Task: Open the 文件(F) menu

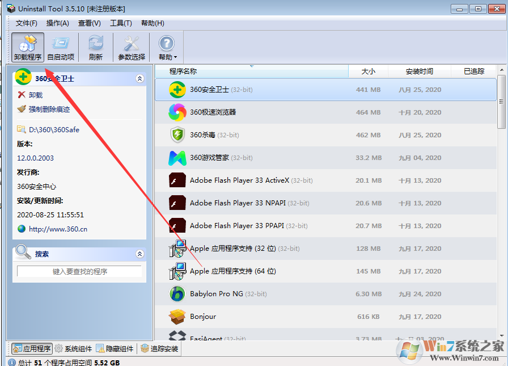Action: point(26,23)
